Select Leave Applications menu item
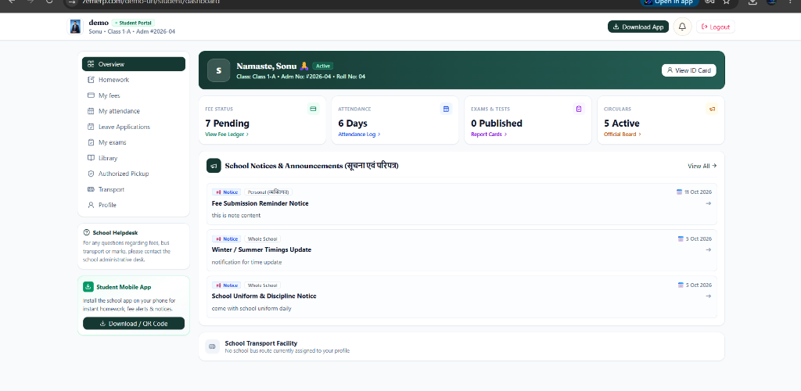801x391 pixels. point(134,127)
